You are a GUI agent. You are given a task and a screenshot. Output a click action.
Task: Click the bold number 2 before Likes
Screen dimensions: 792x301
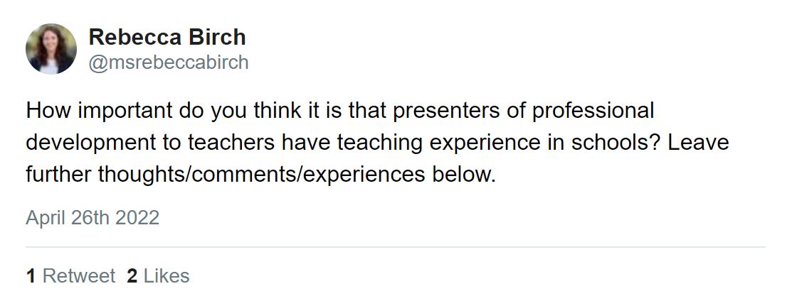pos(132,275)
